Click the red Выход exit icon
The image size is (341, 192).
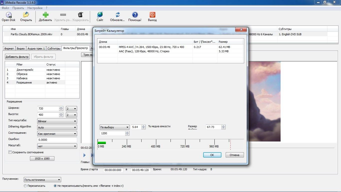152,15
